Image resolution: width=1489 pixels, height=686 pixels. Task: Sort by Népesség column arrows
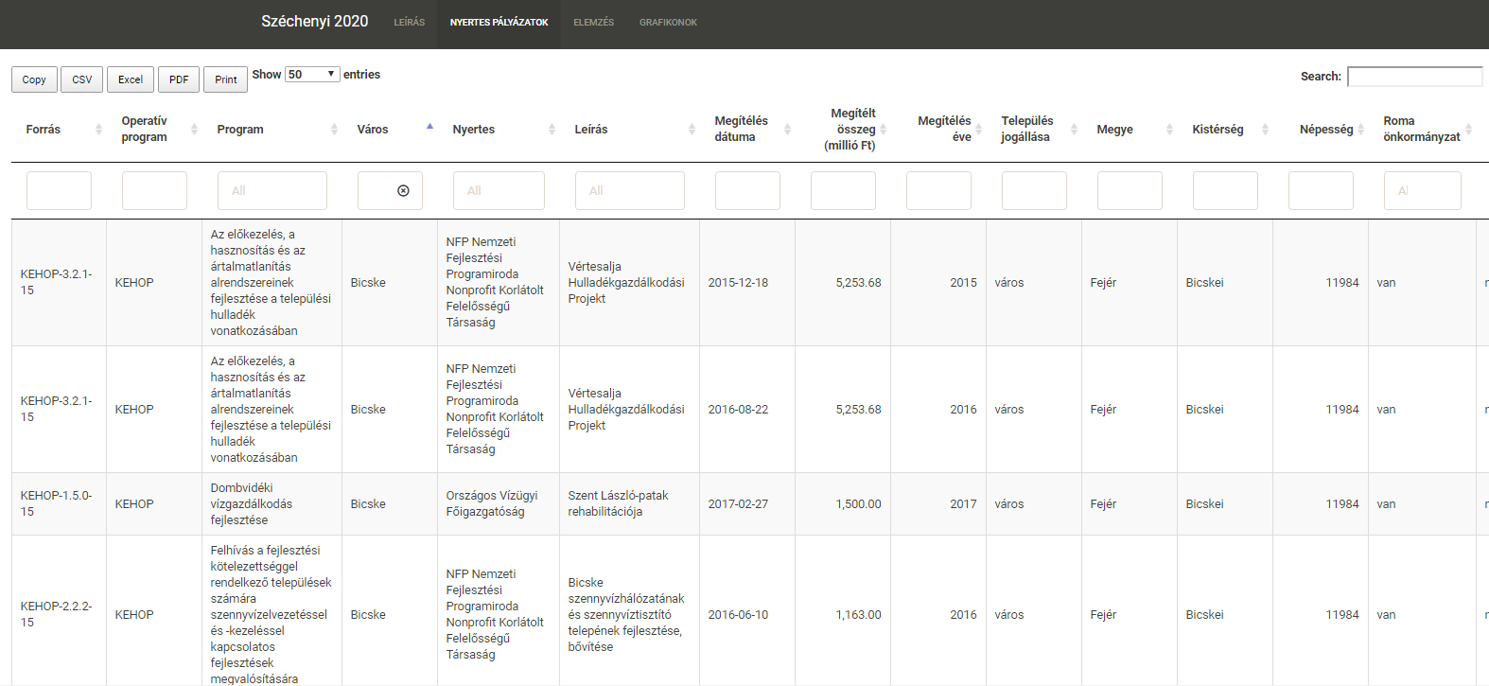(1360, 130)
